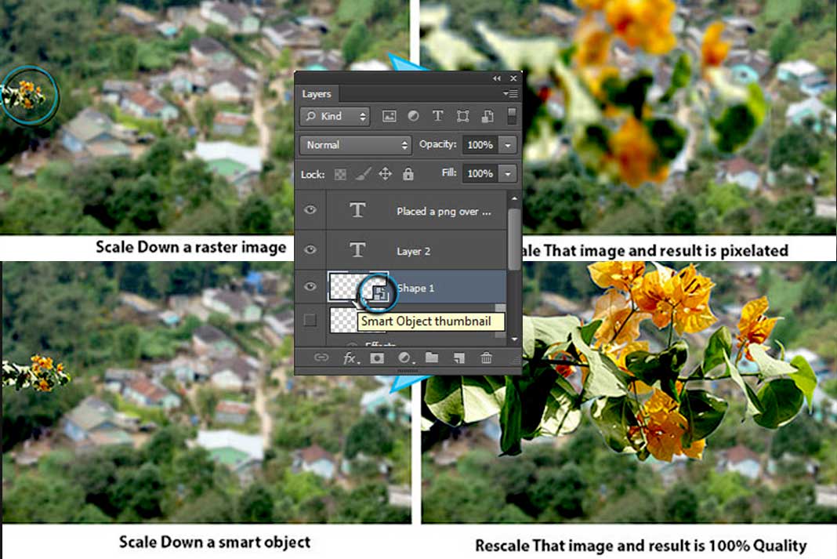
Task: Click the Add layer style fx icon
Action: 348,358
